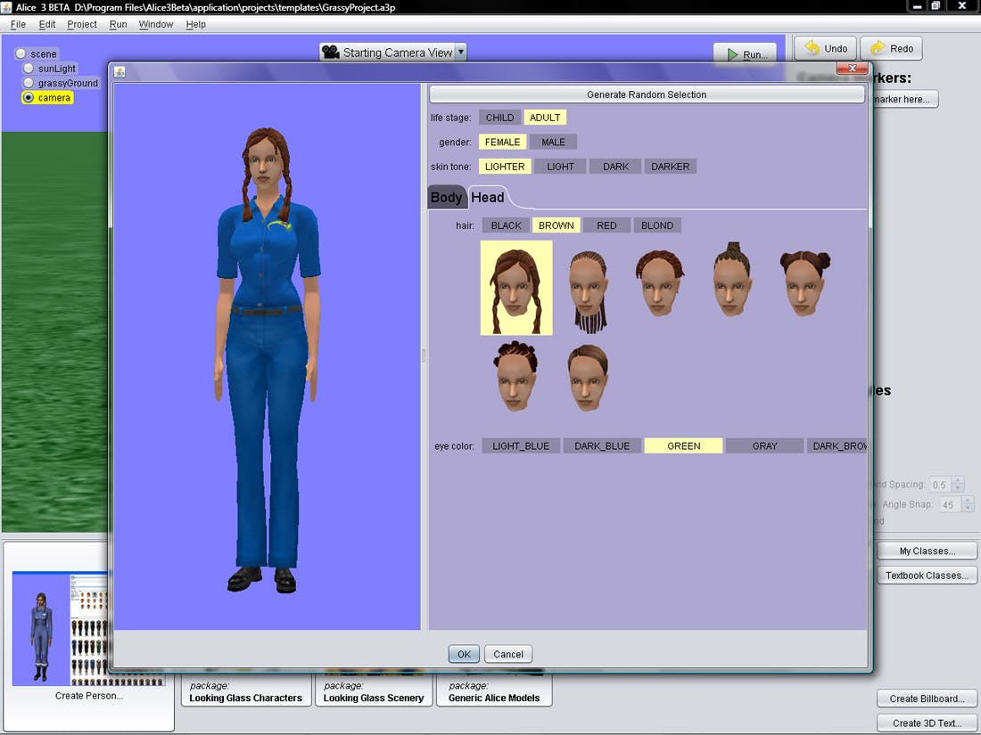The image size is (981, 735).
Task: Choose the DARKER skin tone swatch
Action: (670, 167)
